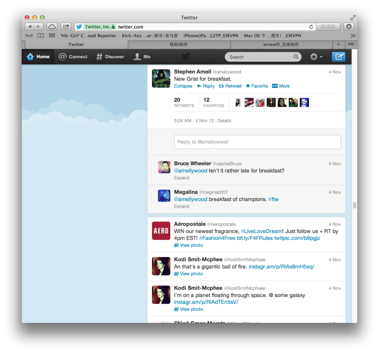Open the Reading List glasses icon
This screenshot has height=353, width=379.
[x=29, y=36]
